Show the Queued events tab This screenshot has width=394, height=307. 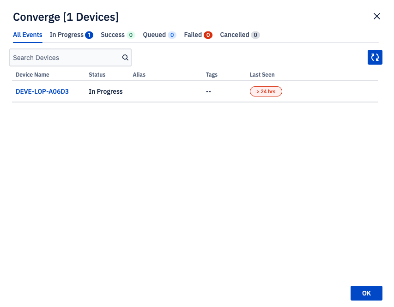point(159,35)
